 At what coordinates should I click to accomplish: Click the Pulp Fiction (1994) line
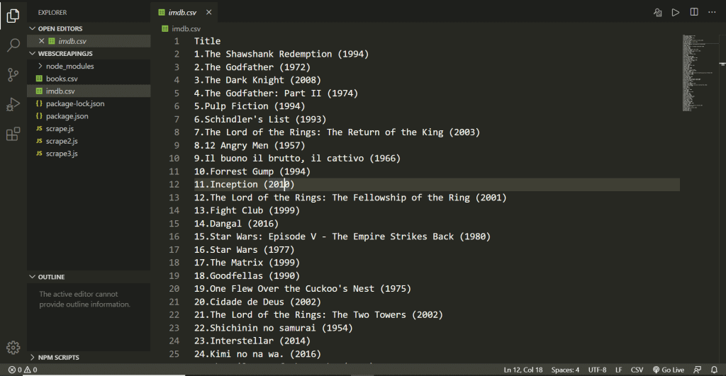[x=250, y=106]
